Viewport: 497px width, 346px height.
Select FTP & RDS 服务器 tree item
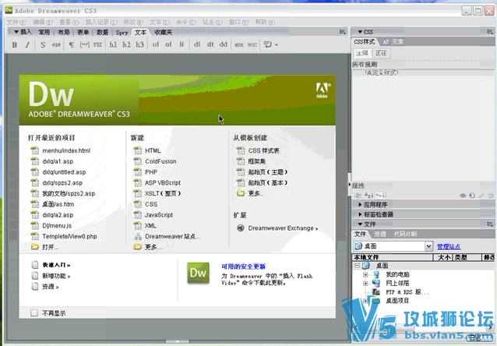click(407, 292)
